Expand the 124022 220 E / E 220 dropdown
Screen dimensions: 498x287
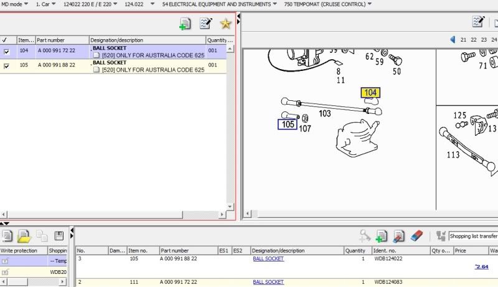point(90,4)
